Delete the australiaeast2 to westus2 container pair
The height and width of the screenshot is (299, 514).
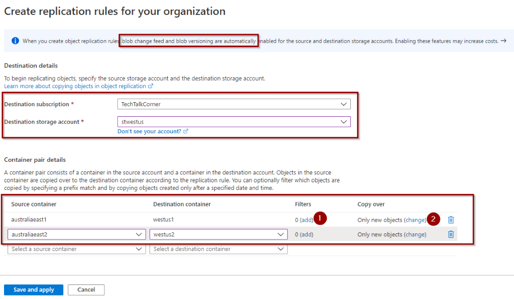coord(451,234)
